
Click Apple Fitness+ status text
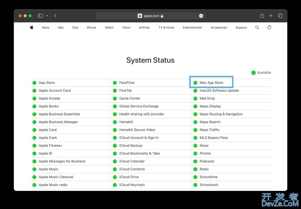[51, 145]
